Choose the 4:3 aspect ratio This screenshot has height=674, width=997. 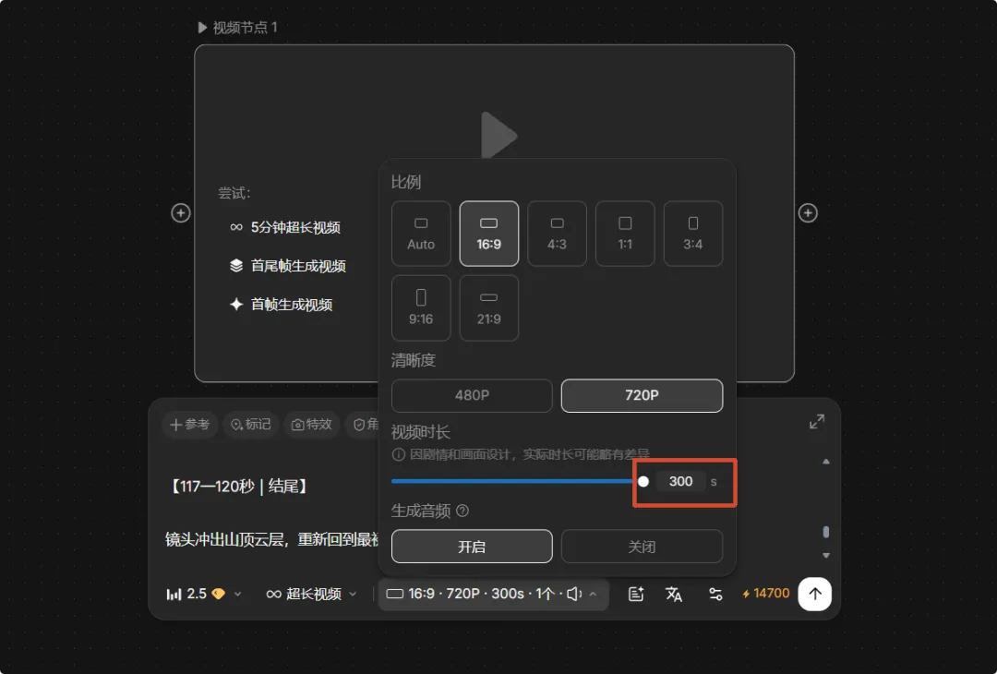pyautogui.click(x=557, y=234)
